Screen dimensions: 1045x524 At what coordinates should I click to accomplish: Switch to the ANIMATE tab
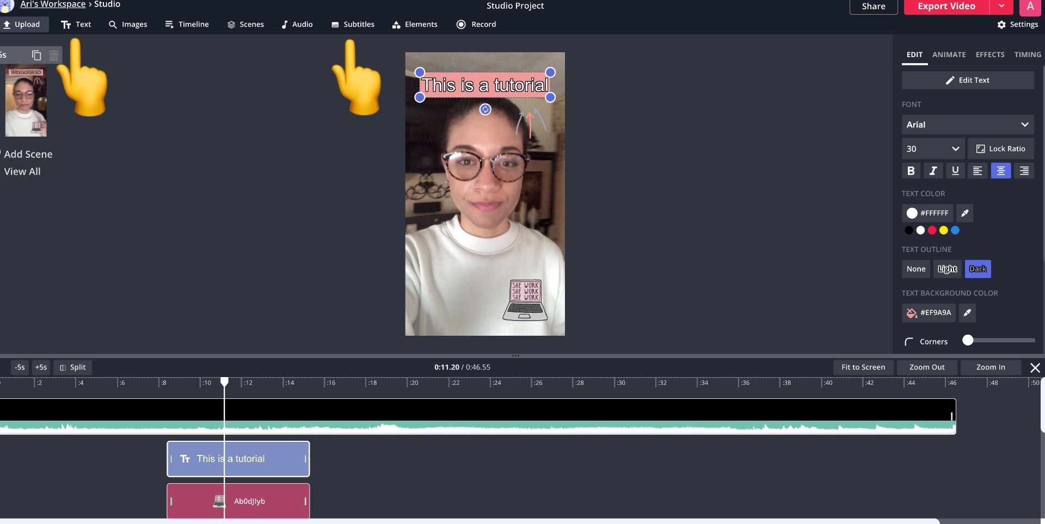949,54
